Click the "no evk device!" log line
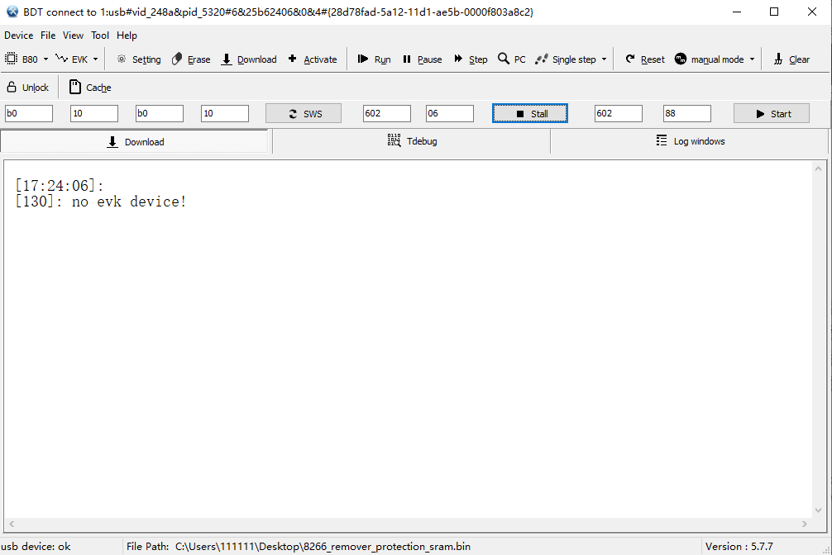 coord(101,202)
